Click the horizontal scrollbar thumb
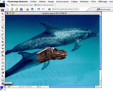This screenshot has width=113, height=91. coord(72,87)
